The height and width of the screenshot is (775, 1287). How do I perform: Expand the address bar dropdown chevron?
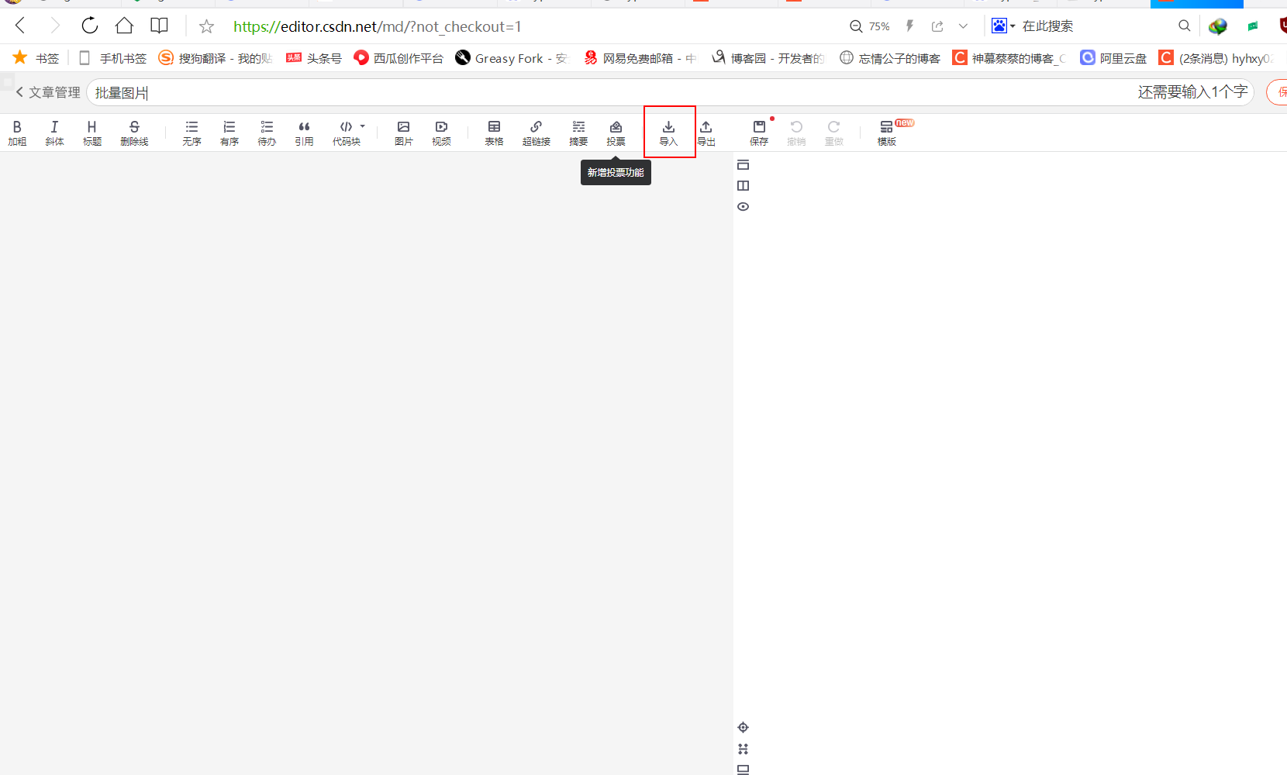pyautogui.click(x=963, y=26)
